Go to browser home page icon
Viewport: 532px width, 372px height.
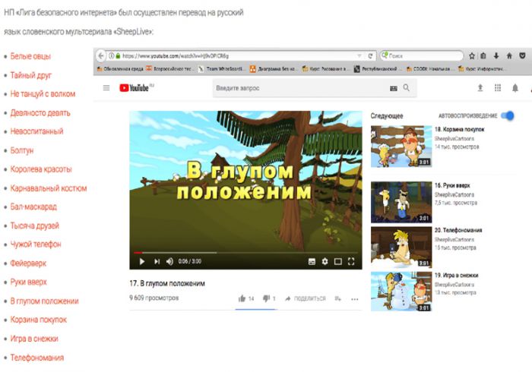coord(509,56)
